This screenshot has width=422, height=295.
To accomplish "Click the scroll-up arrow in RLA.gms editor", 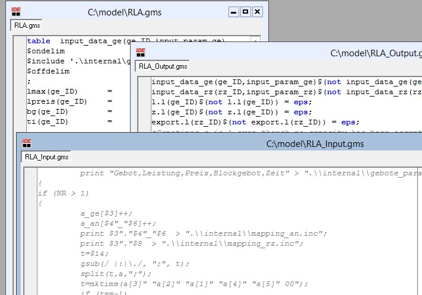I will click(255, 41).
